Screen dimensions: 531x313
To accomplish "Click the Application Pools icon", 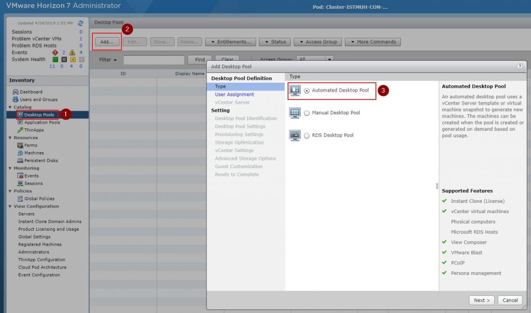I will (20, 123).
